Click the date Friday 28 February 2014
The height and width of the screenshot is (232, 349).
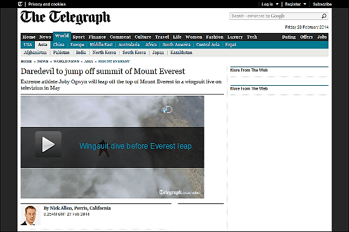[x=307, y=27]
